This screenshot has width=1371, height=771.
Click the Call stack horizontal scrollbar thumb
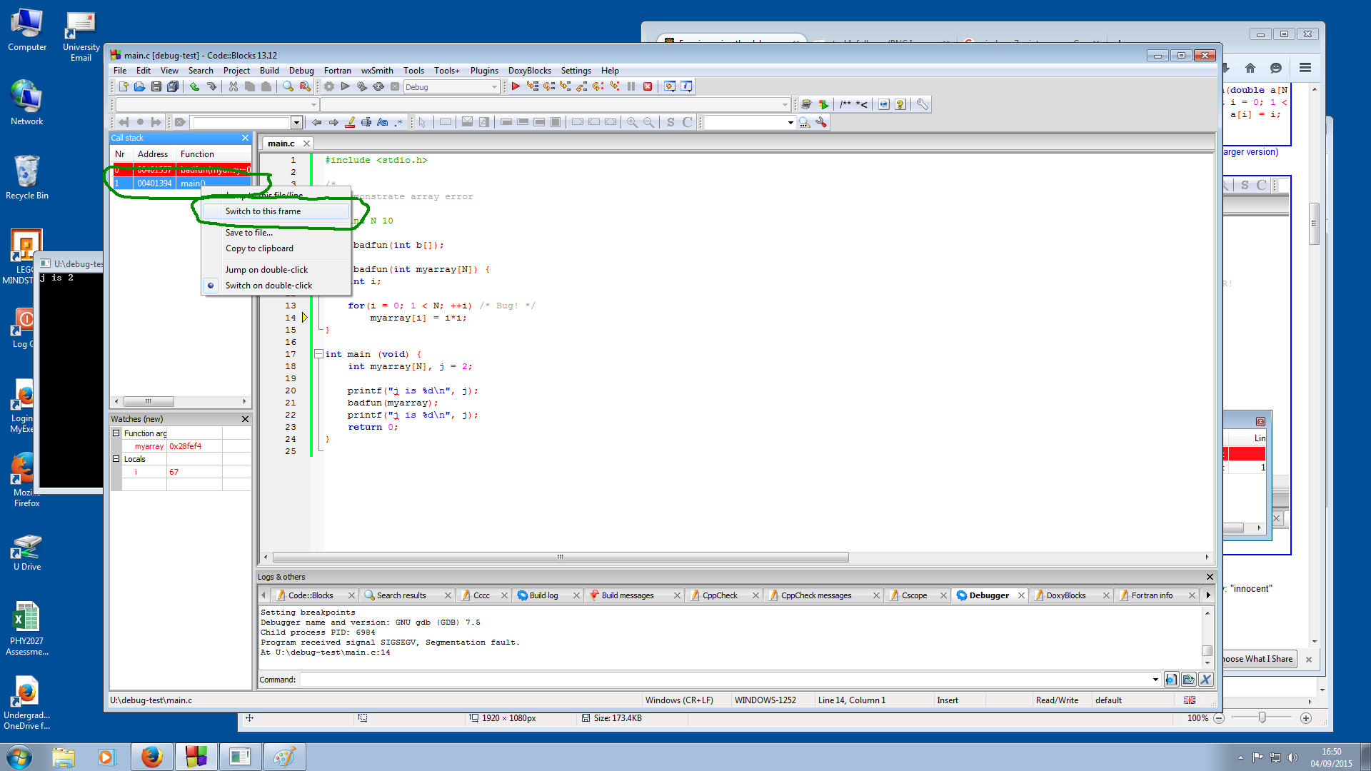[x=149, y=401]
